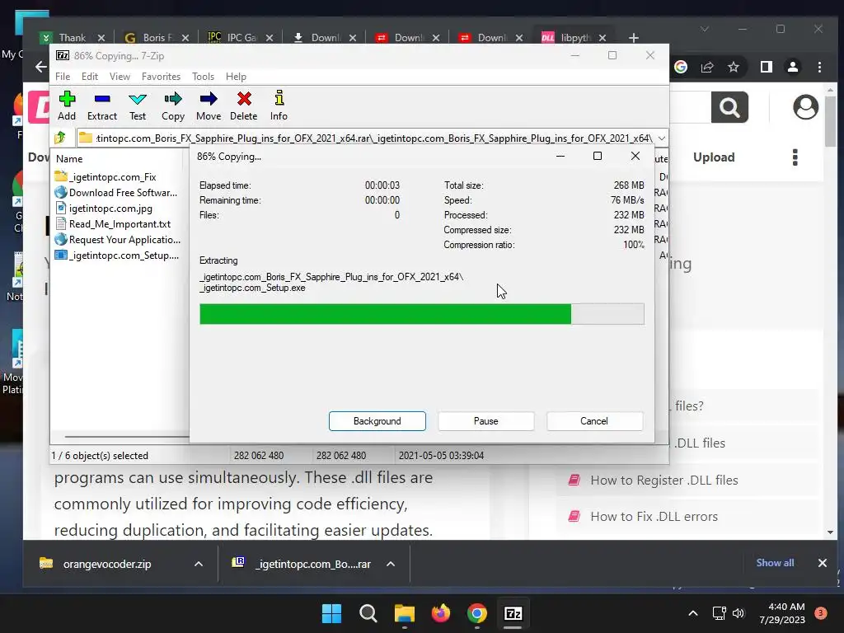Viewport: 844px width, 633px height.
Task: Open How to Register .DLL files link
Action: tap(664, 481)
